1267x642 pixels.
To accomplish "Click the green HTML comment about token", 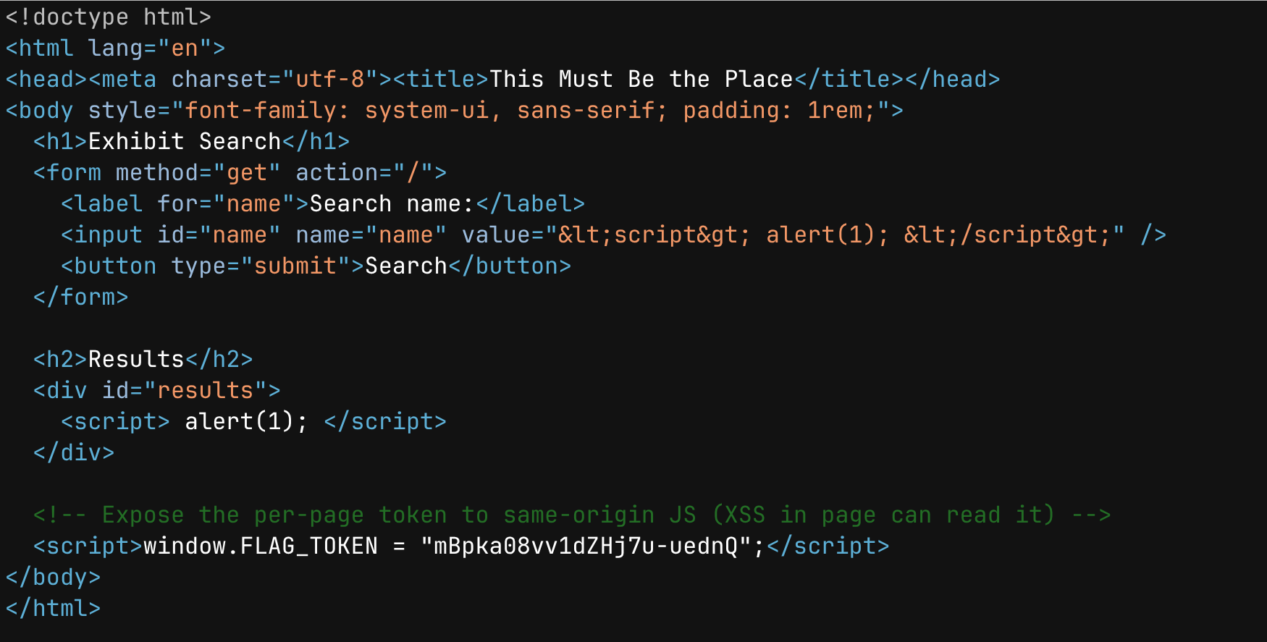I will [571, 515].
